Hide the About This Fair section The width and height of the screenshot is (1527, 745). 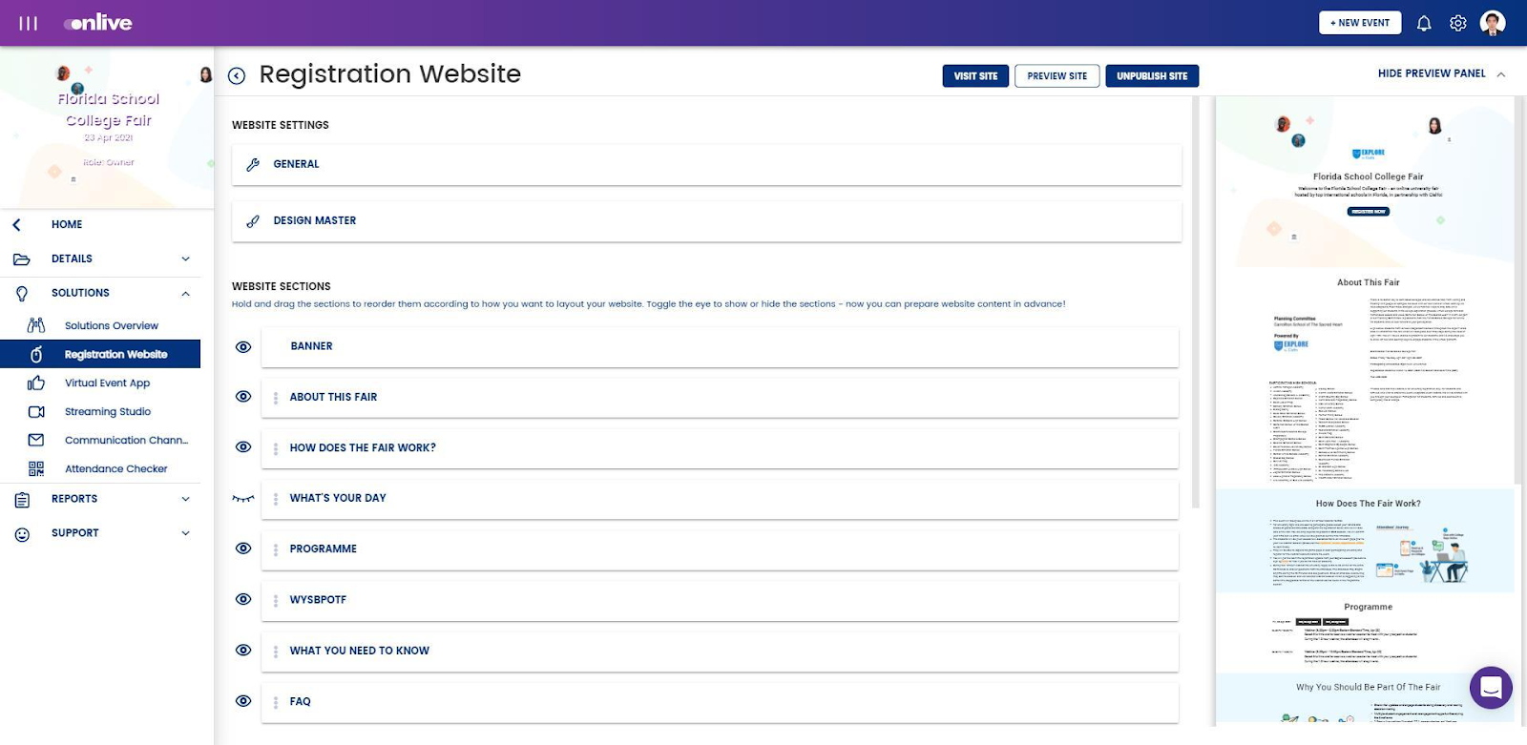243,397
